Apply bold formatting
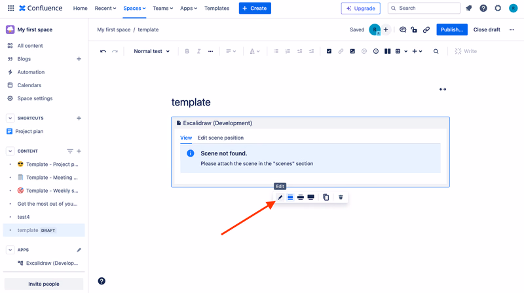The width and height of the screenshot is (524, 293). tap(187, 51)
